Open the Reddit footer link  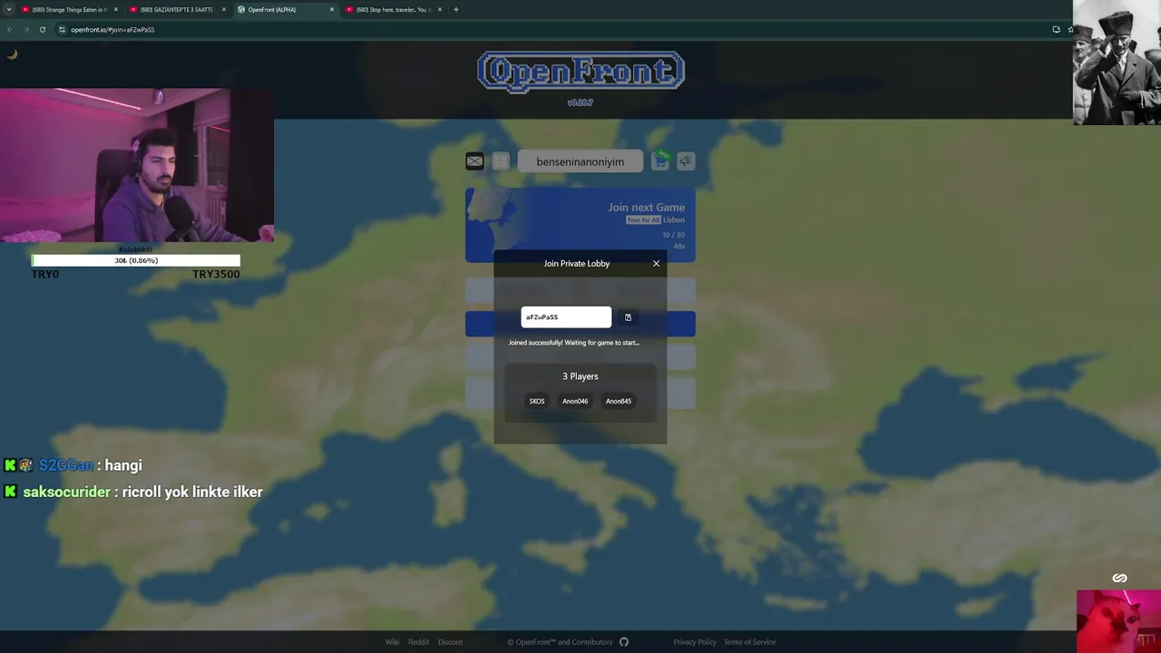point(418,642)
